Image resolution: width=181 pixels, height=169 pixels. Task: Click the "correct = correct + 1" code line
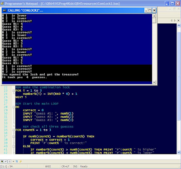(x=50, y=140)
